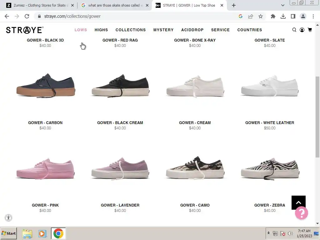
Task: Open GOWER - WHITE LEATHER title link
Action: click(270, 122)
